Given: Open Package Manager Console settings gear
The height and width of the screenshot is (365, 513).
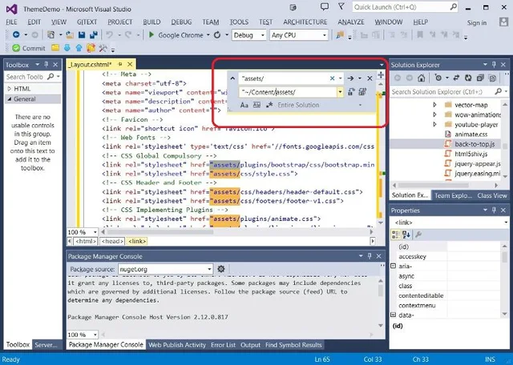Looking at the screenshot, I should (221, 269).
